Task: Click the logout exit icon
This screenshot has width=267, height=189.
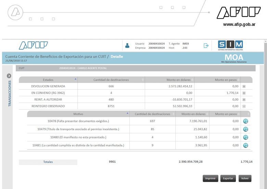Action: (206, 46)
